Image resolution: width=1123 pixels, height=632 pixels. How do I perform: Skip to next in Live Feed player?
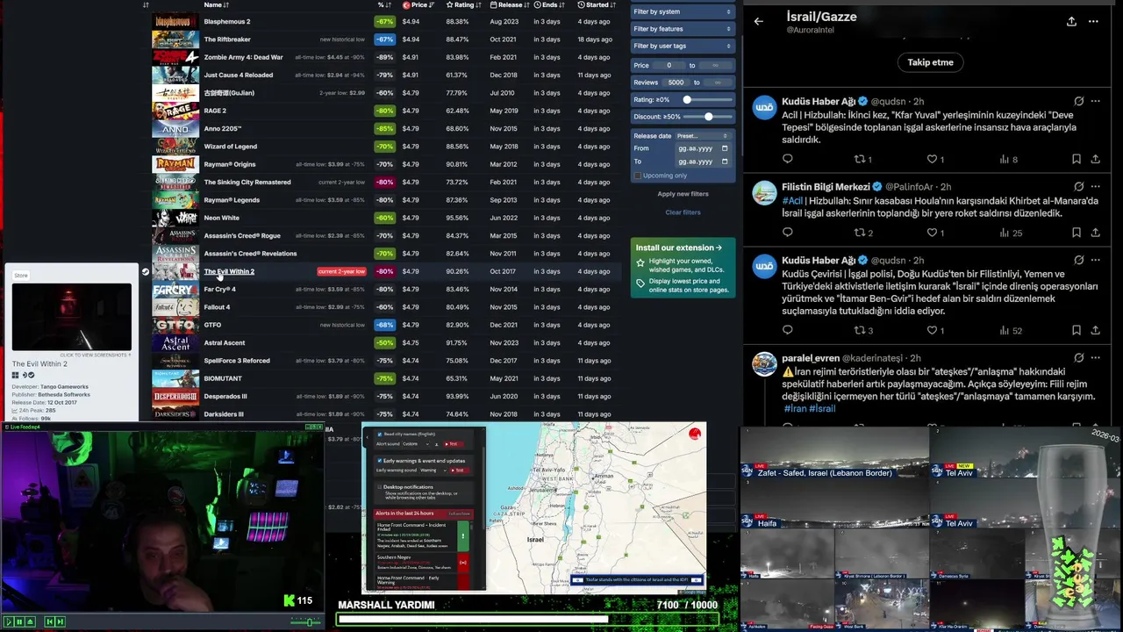[x=60, y=621]
